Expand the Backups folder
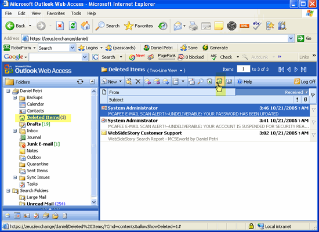Screen dimensions: 319x232 click(x=15, y=97)
